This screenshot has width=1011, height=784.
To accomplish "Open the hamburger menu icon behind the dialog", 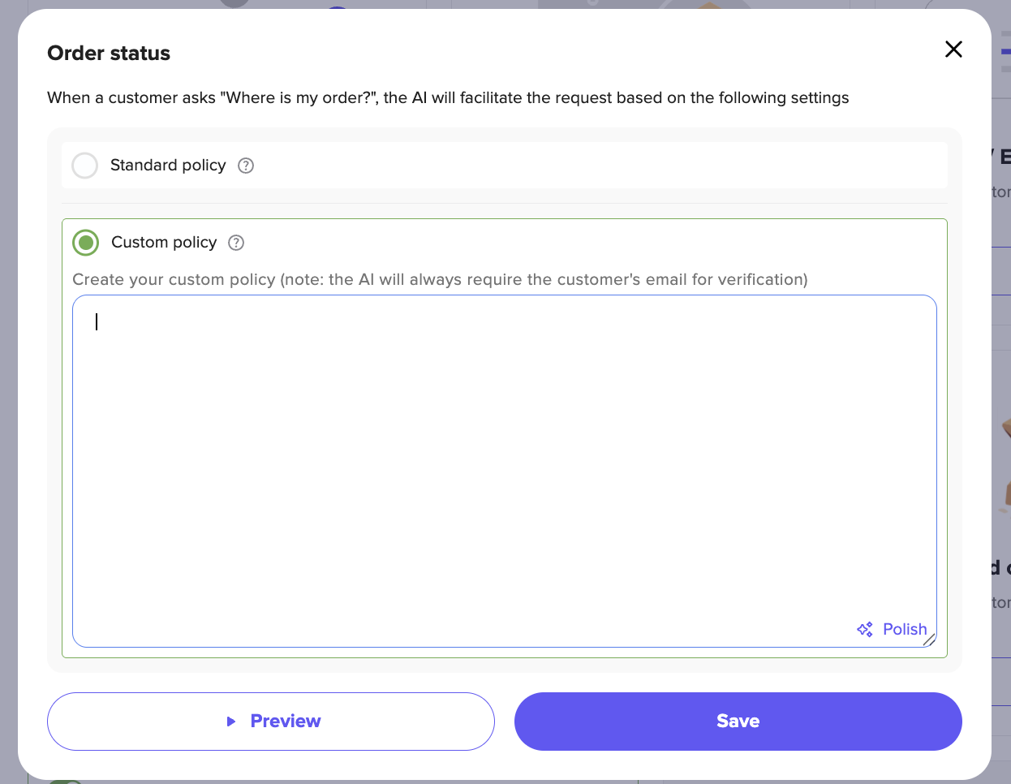I will click(1005, 51).
